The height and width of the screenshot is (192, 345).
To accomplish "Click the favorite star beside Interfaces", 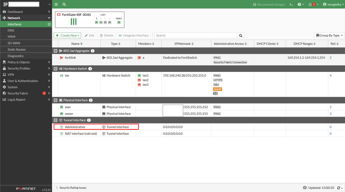I will pyautogui.click(x=49, y=24).
